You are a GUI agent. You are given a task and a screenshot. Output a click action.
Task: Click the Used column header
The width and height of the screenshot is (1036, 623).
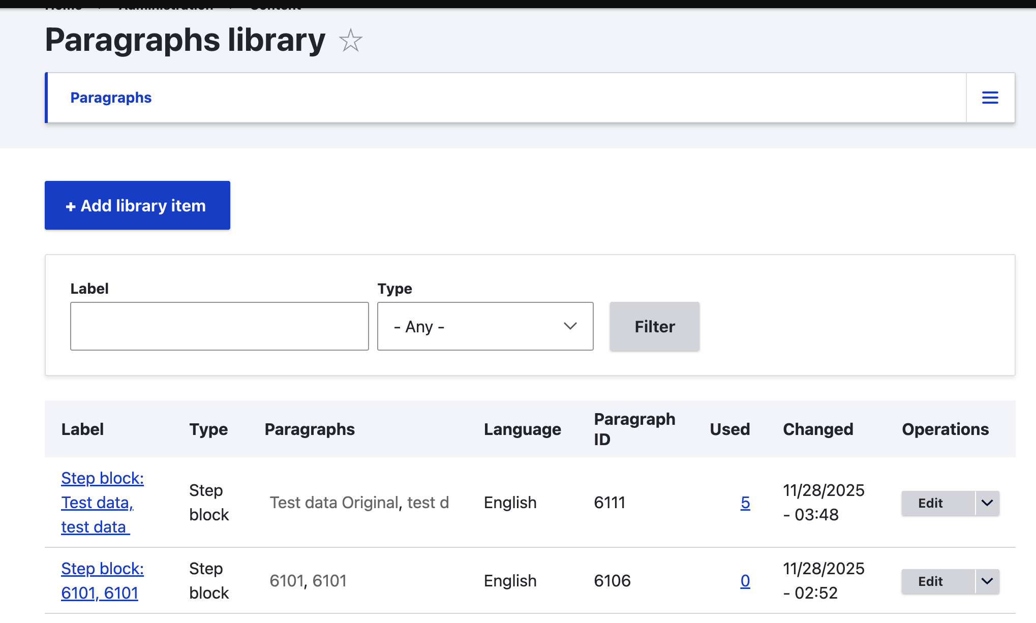point(730,429)
